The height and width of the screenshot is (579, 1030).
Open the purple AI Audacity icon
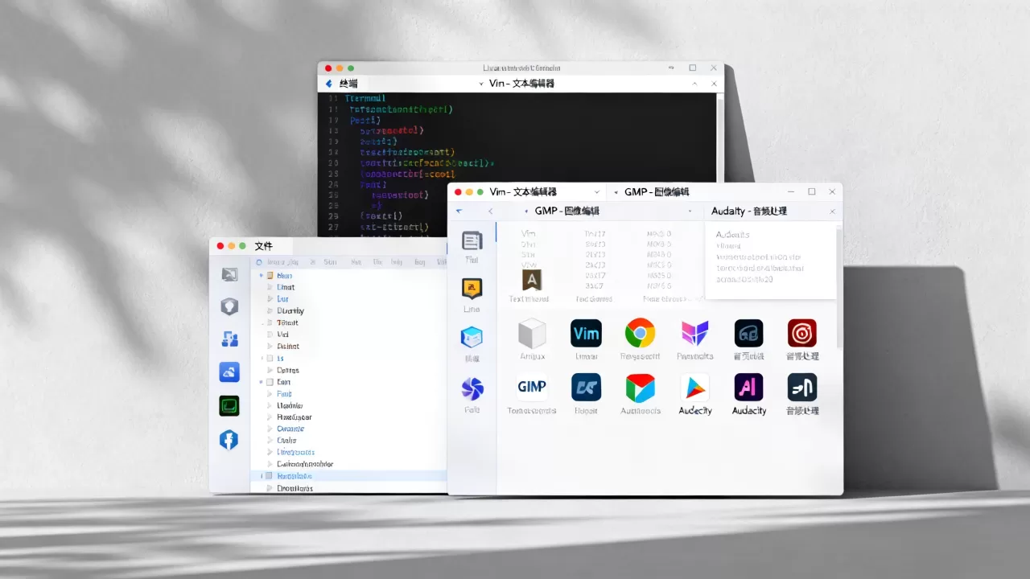click(x=748, y=387)
